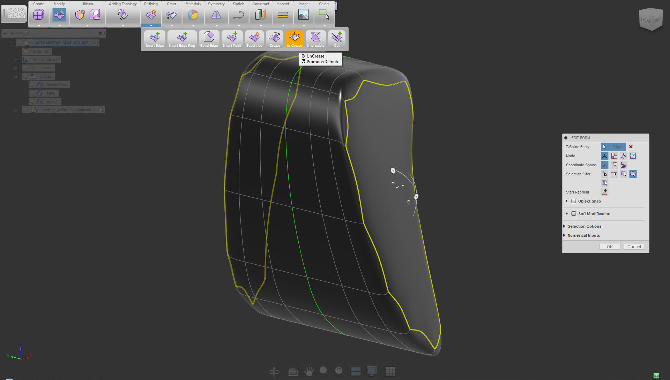Open the Symmetry ribbon tab
This screenshot has height=380, width=670.
coord(216,4)
